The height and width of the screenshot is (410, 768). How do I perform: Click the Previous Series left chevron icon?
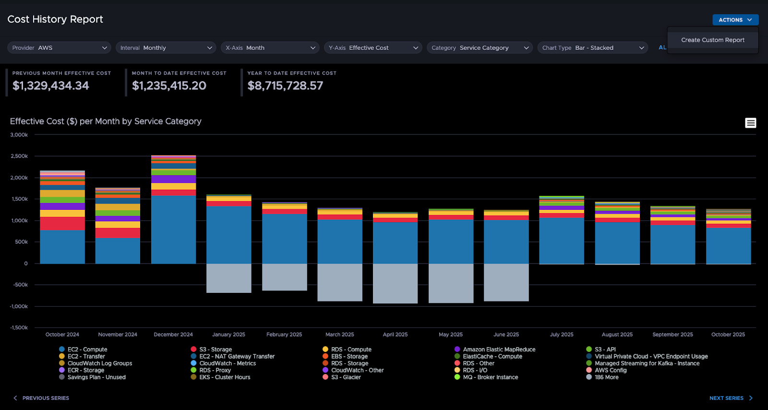15,398
